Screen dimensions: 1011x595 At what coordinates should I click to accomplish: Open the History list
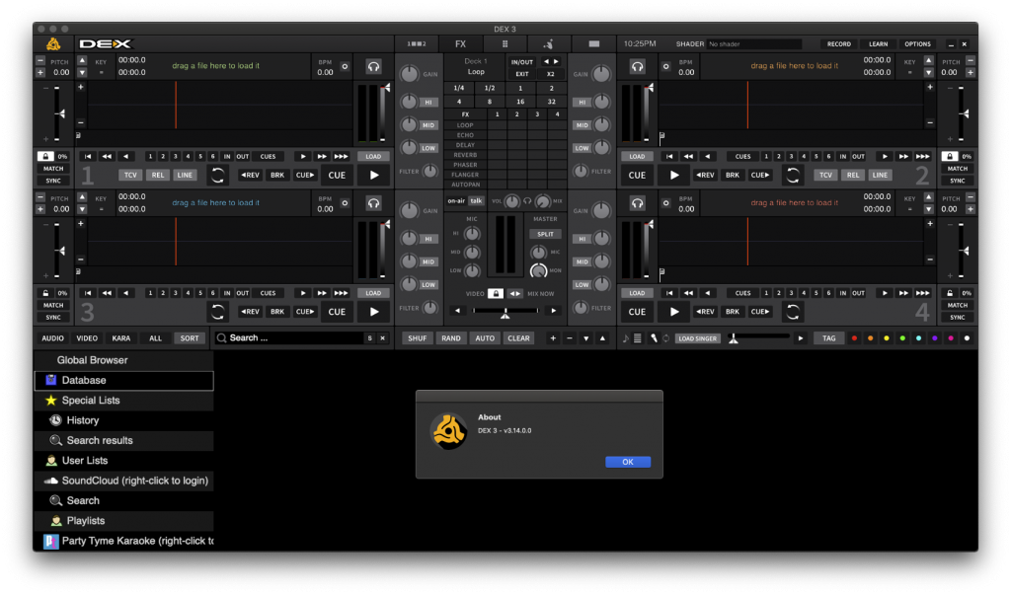point(123,420)
